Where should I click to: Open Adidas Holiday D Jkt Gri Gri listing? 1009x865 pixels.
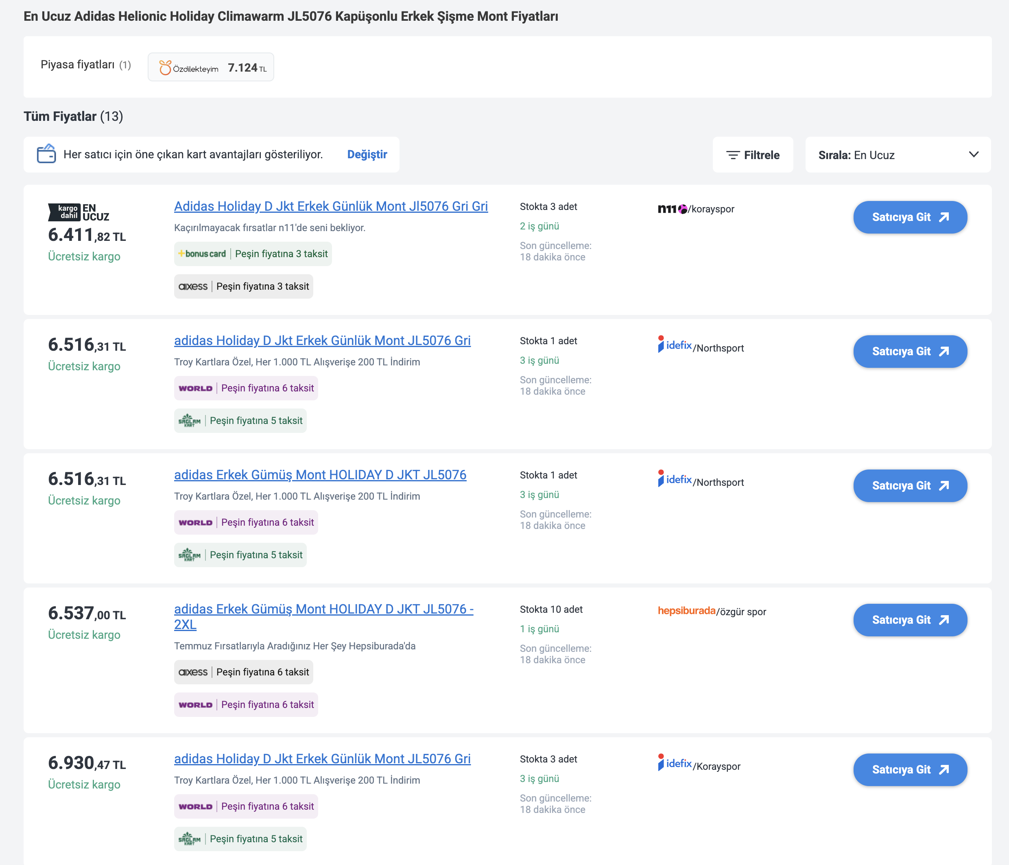coord(331,207)
